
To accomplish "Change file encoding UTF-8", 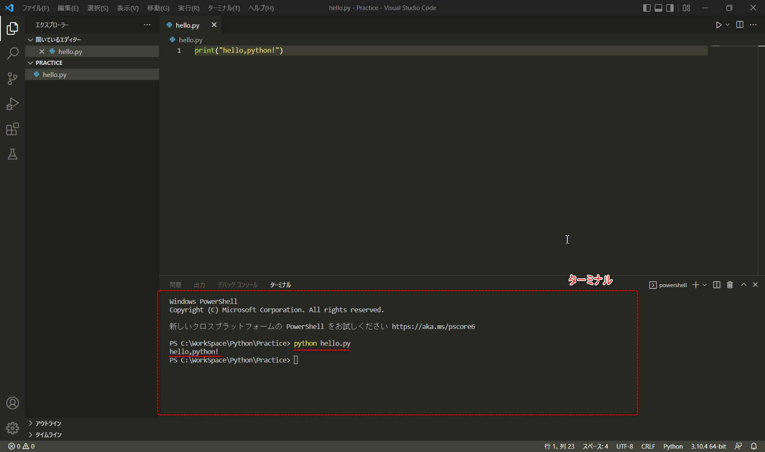I will 625,447.
